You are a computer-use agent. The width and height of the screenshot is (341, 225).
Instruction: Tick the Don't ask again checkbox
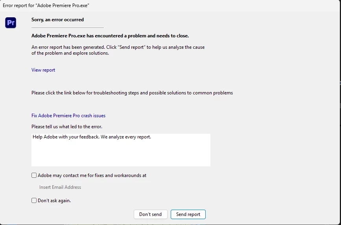[34, 200]
